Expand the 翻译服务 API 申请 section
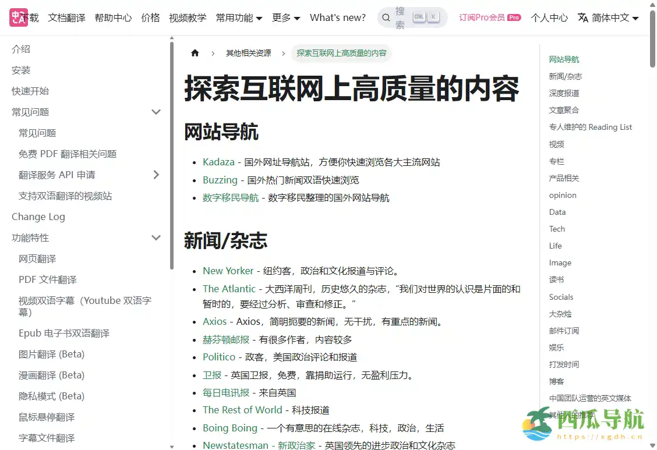The image size is (657, 450). (156, 174)
